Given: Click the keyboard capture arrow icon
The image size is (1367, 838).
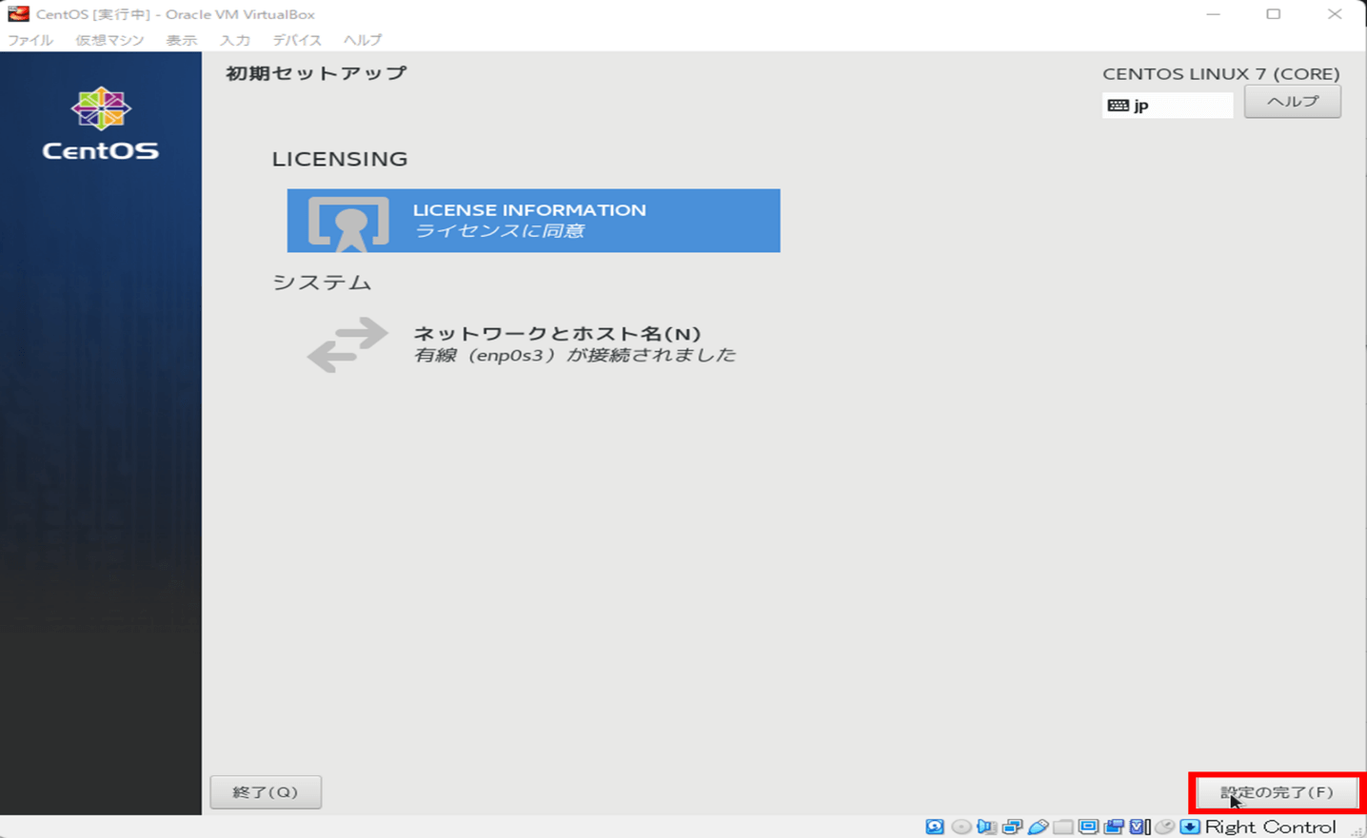Looking at the screenshot, I should pos(1190,827).
